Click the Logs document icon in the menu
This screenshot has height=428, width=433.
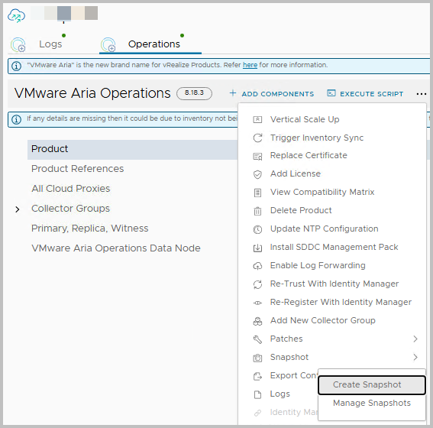click(x=257, y=394)
